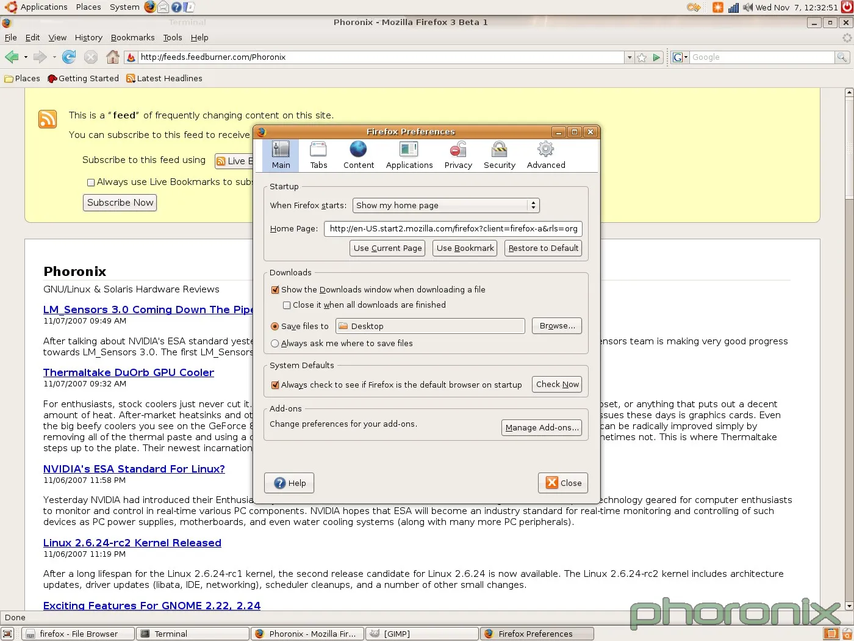This screenshot has height=641, width=854.
Task: Open the Advanced preferences pane
Action: point(546,155)
